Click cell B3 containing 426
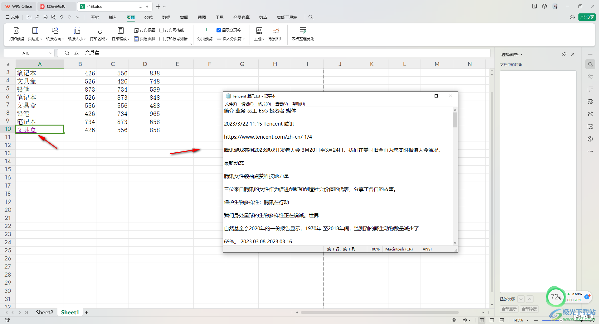The width and height of the screenshot is (599, 324). [x=80, y=73]
